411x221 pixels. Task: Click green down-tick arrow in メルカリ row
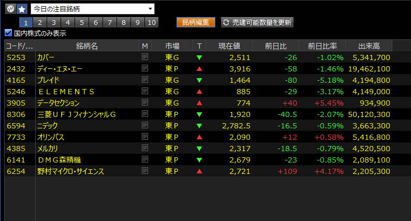tap(199, 149)
